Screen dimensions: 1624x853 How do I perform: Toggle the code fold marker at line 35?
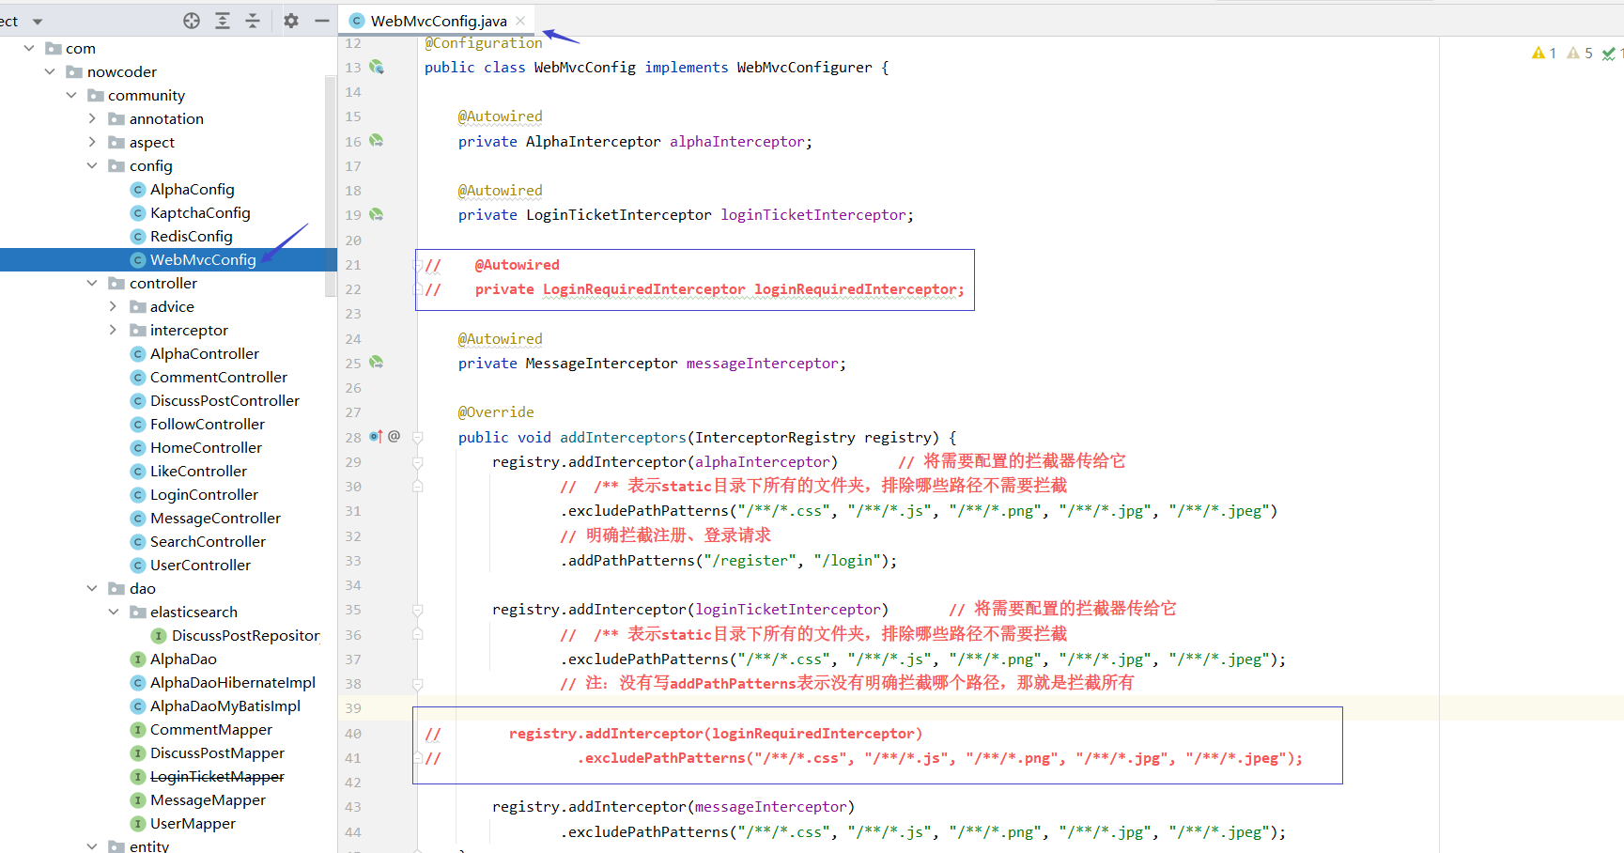pos(418,610)
